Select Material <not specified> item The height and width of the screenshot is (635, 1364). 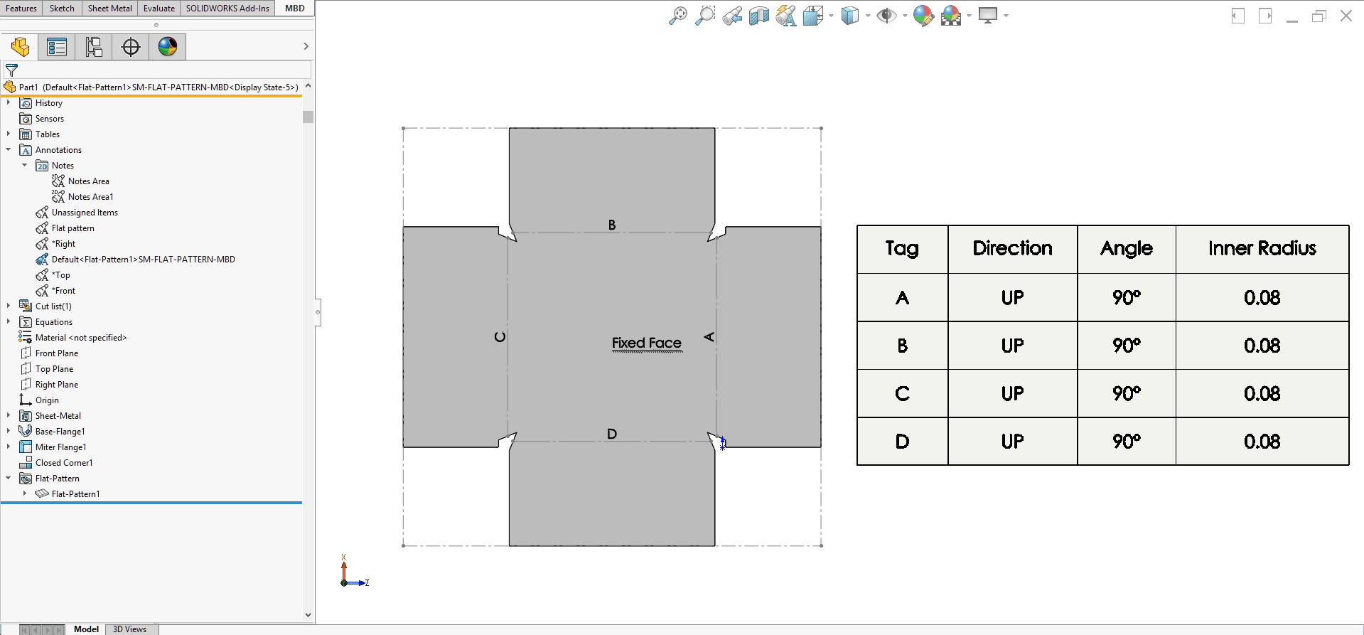click(x=81, y=338)
